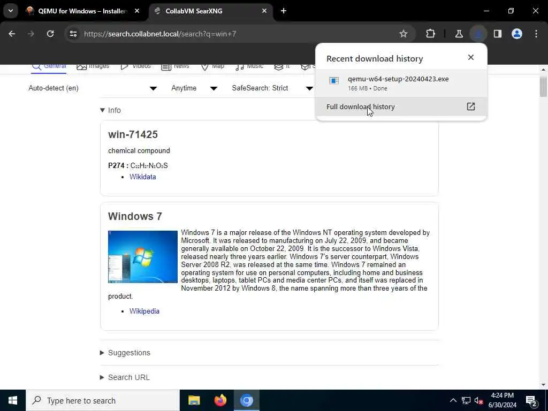Click the scrollbar down arrow
This screenshot has height=411, width=548.
[543, 385]
